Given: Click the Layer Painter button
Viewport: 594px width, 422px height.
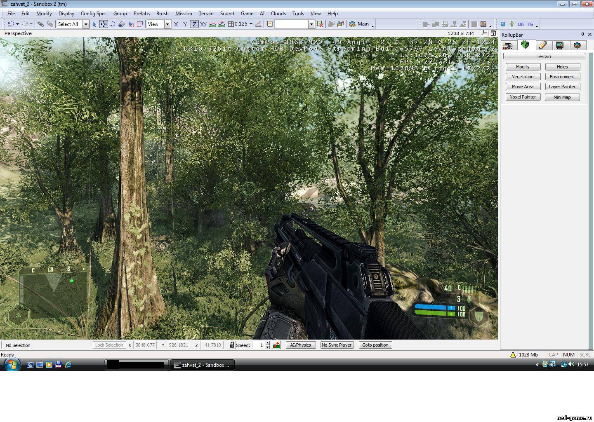Looking at the screenshot, I should [562, 87].
